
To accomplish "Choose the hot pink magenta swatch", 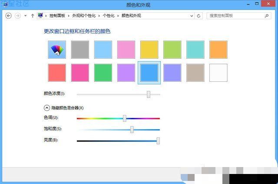I will 80,73.
